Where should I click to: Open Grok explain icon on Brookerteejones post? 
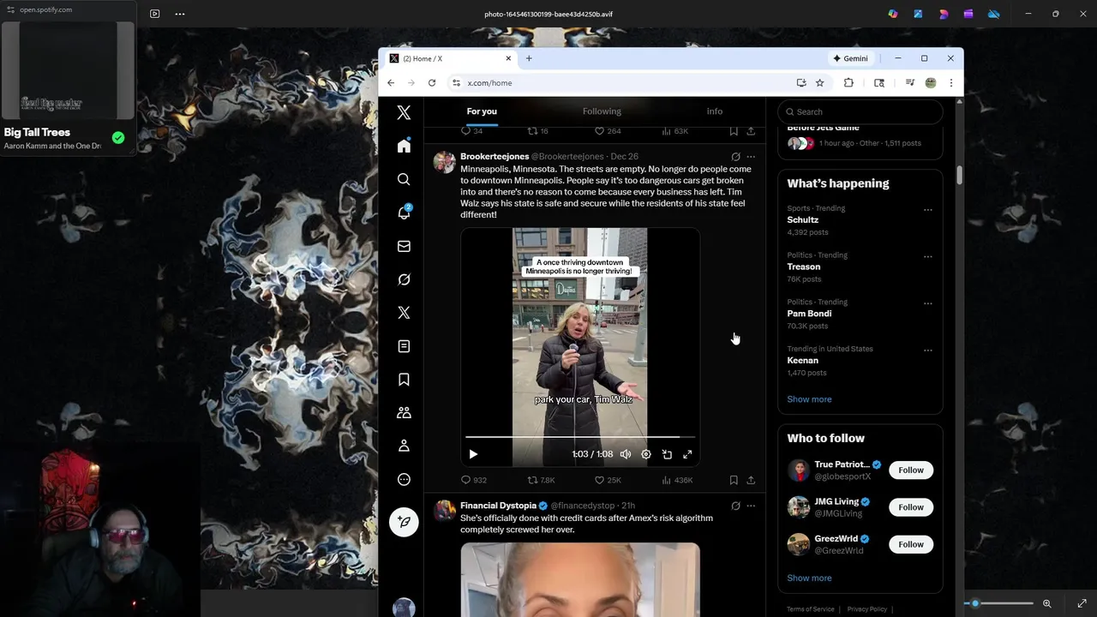tap(735, 157)
